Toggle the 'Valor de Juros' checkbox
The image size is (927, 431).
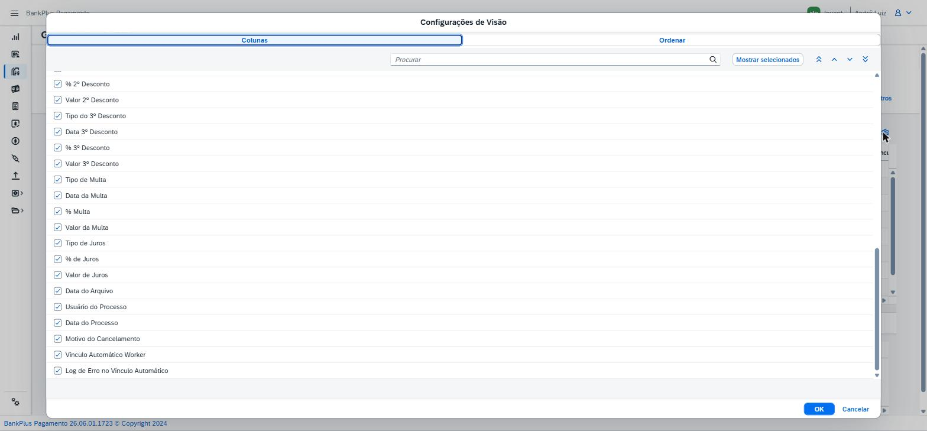coord(58,275)
